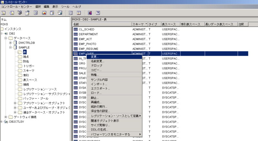Expand the DB2CTLSV tree node

pyautogui.click(x=1, y=121)
